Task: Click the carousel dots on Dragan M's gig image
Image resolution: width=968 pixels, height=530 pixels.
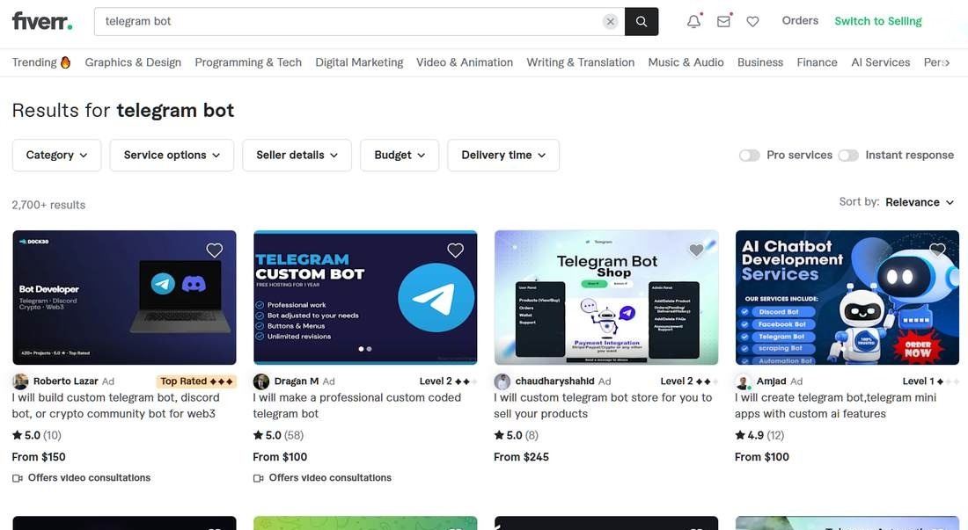Action: pyautogui.click(x=365, y=349)
